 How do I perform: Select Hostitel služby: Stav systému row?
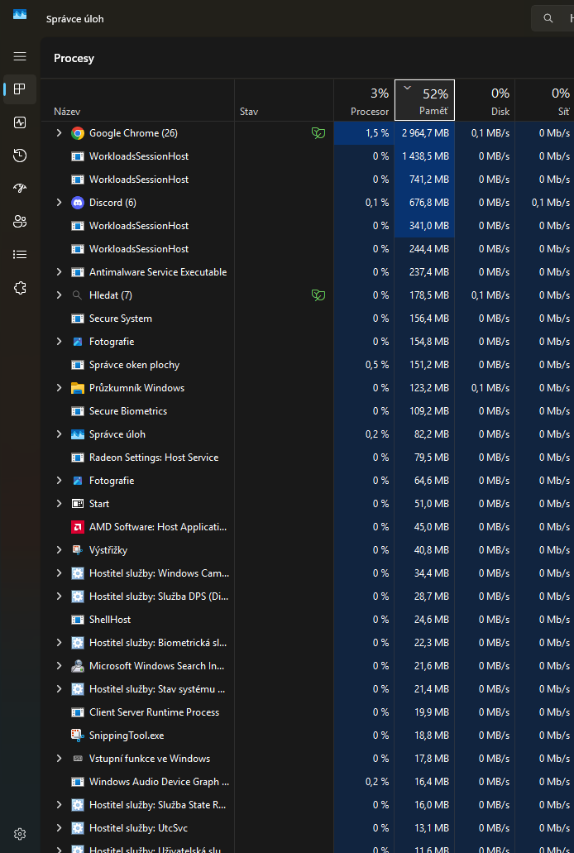tap(308, 689)
